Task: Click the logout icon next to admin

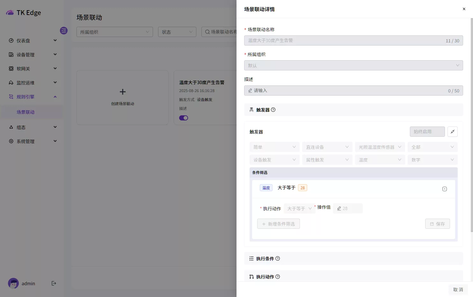Action: click(x=54, y=283)
